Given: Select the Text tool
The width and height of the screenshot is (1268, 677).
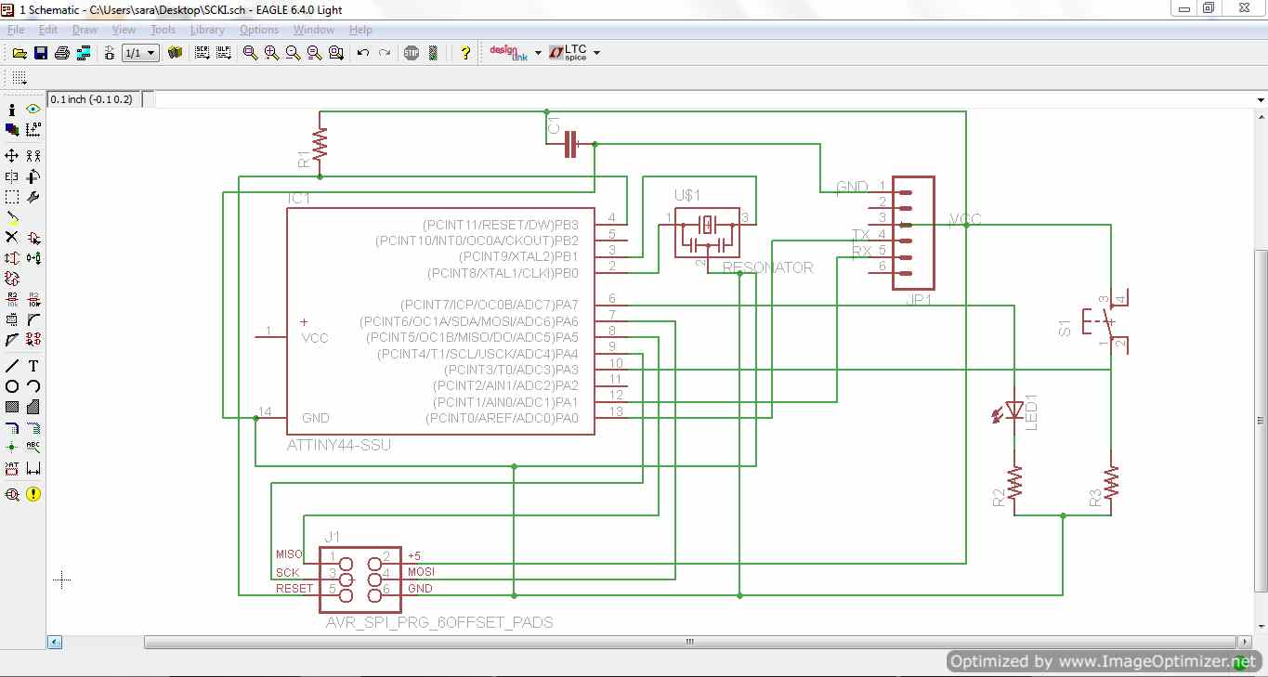Looking at the screenshot, I should (x=33, y=366).
